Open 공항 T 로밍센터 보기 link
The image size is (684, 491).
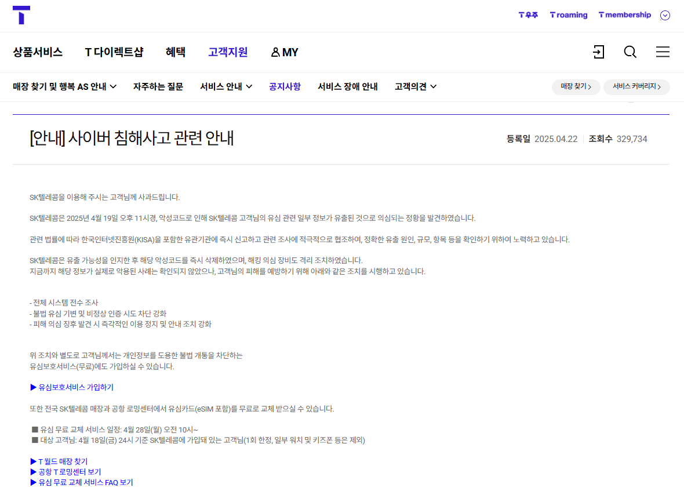[x=66, y=472]
